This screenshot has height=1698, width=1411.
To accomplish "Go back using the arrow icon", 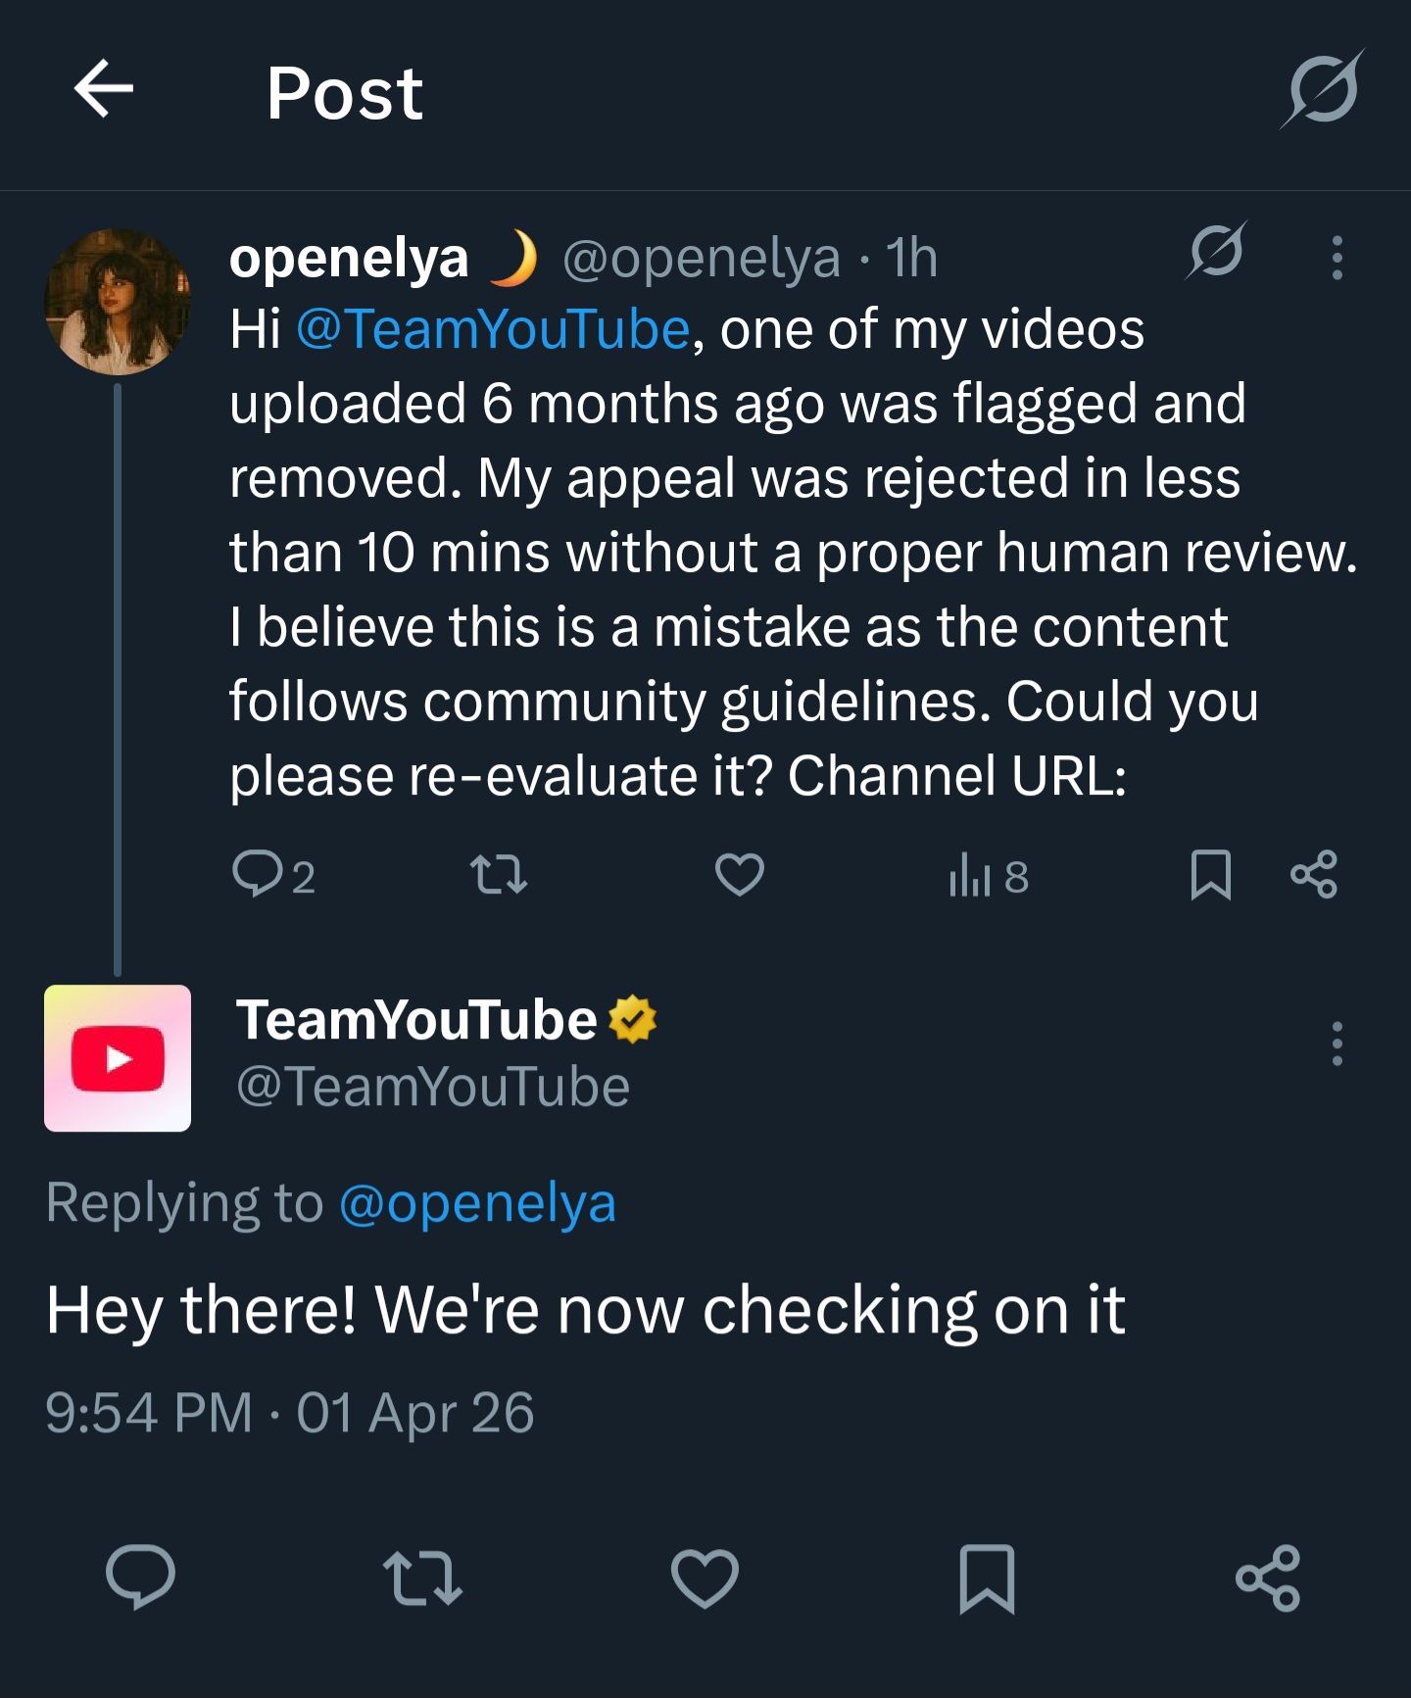I will pyautogui.click(x=104, y=89).
